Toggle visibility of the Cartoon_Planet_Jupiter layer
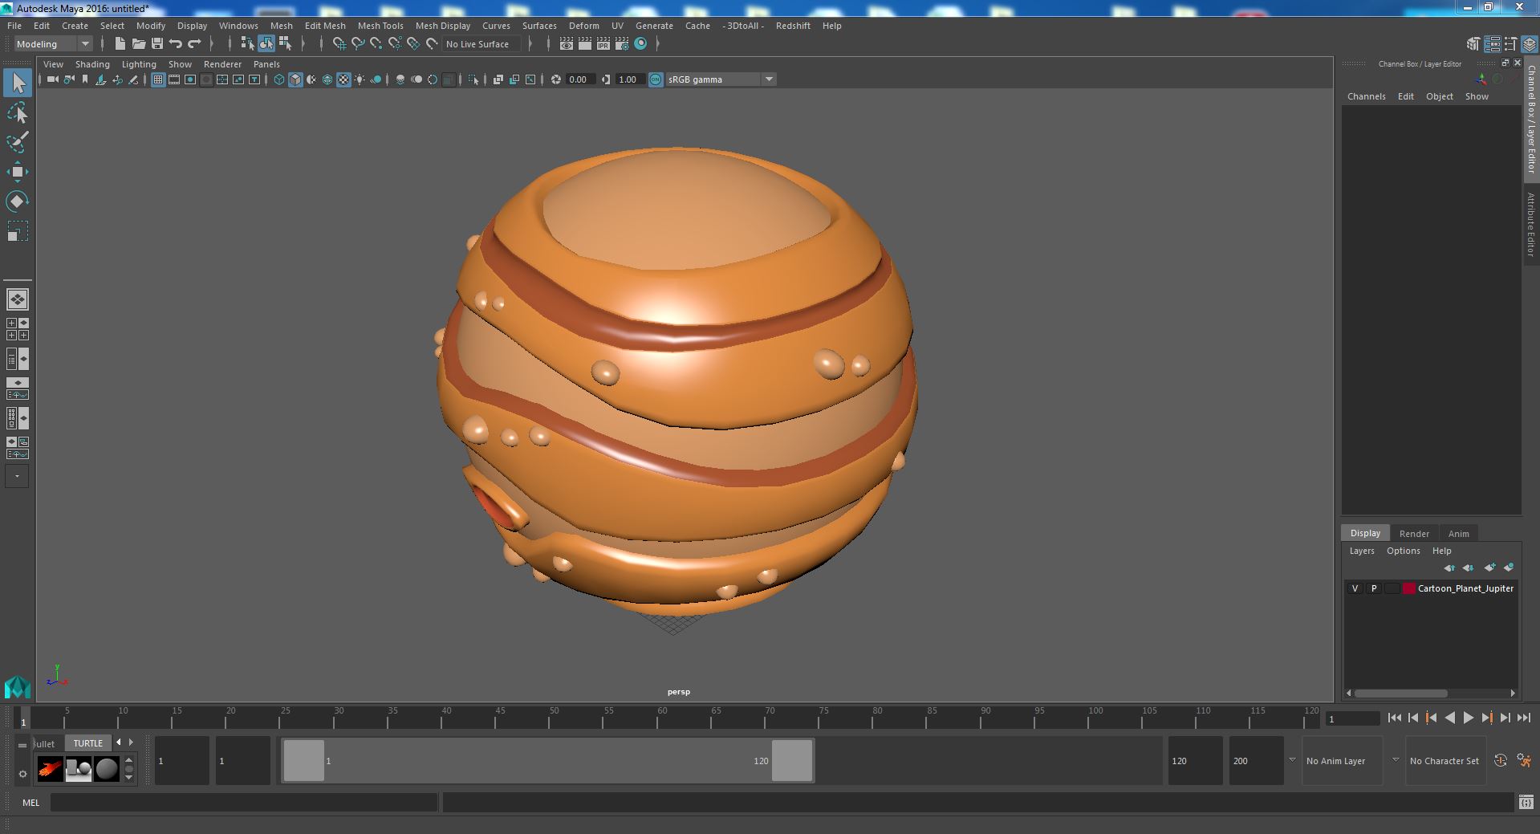The width and height of the screenshot is (1540, 834). click(x=1355, y=588)
